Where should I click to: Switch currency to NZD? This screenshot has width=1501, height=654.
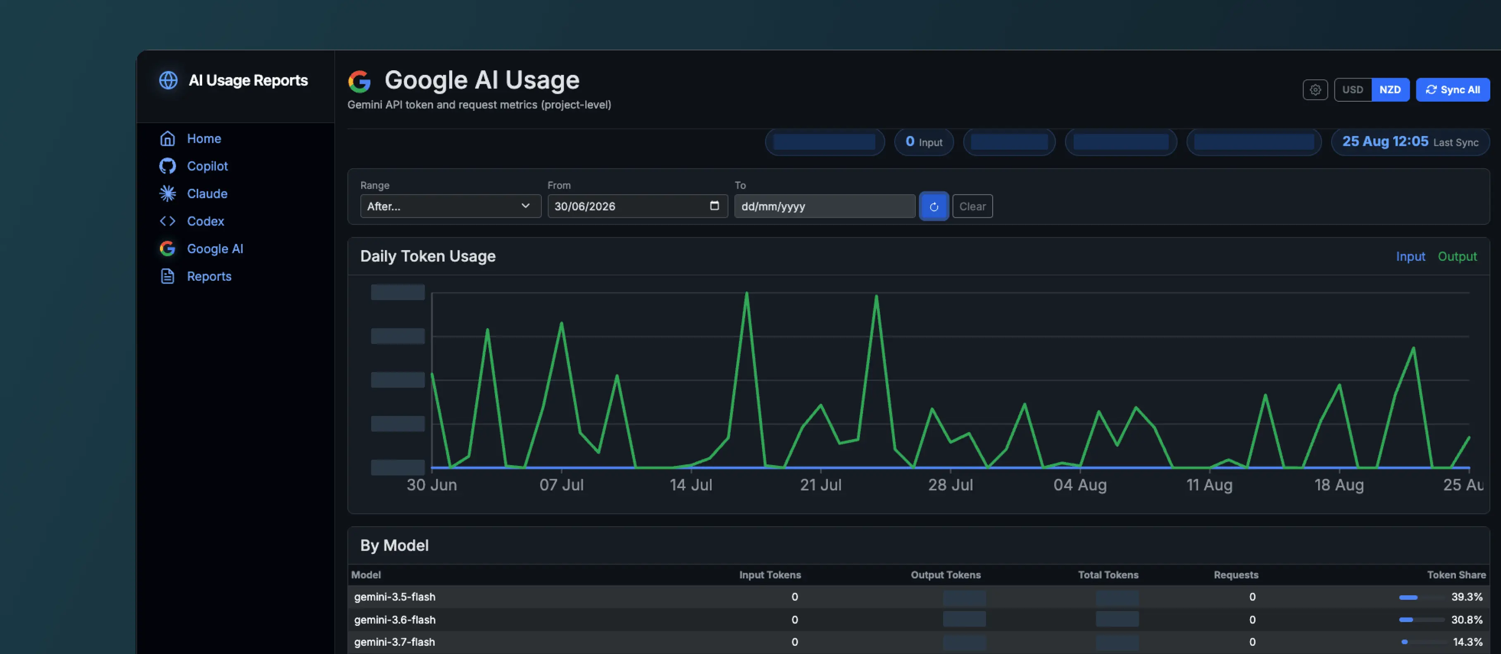pyautogui.click(x=1390, y=90)
